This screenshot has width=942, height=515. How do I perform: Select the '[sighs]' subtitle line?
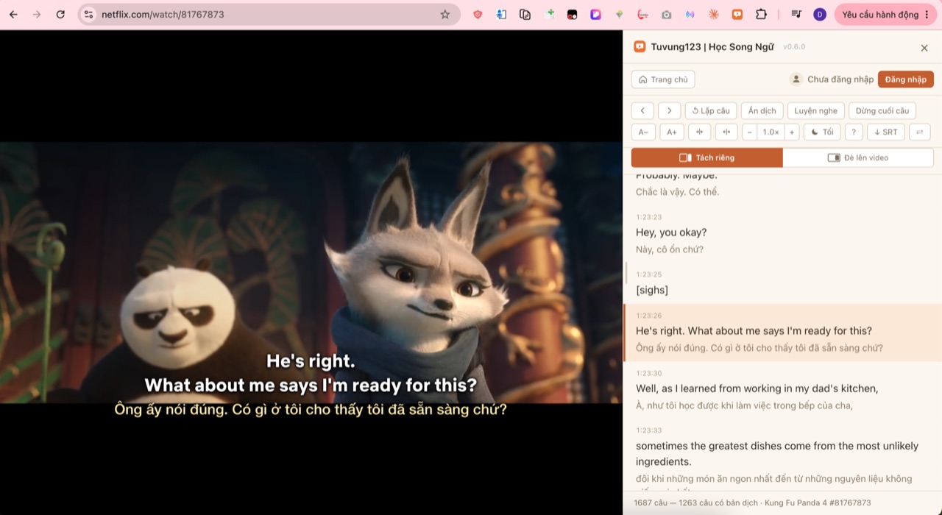point(652,290)
